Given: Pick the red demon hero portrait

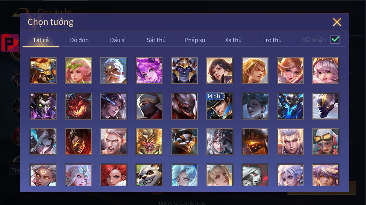Looking at the screenshot, I should pos(79,106).
